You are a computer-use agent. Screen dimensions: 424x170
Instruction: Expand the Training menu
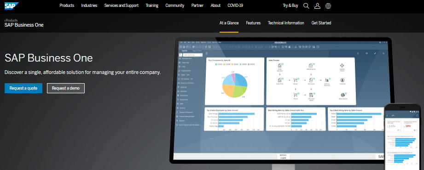tap(152, 6)
